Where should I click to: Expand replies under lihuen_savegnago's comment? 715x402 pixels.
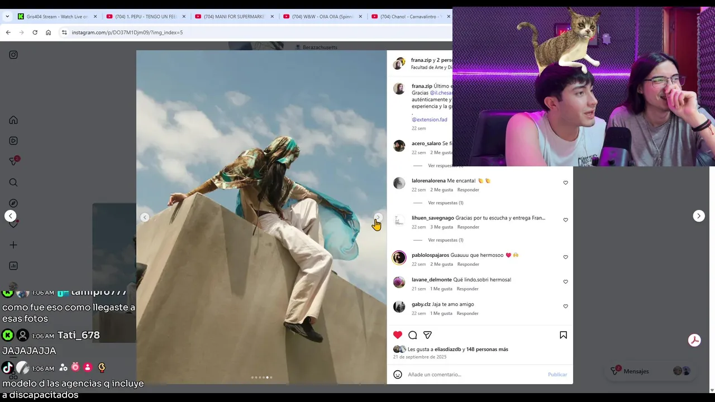click(446, 240)
